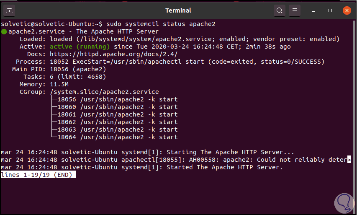357x215 pixels.
Task: Open a new terminal tab
Action: (x=10, y=10)
